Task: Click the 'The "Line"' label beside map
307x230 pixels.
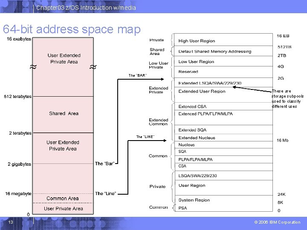Action: (106, 194)
